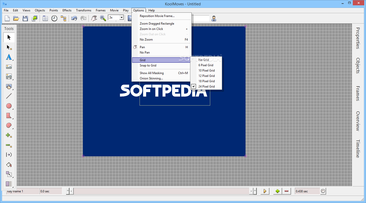Select the arrow-in-brackets tool

[x=9, y=155]
